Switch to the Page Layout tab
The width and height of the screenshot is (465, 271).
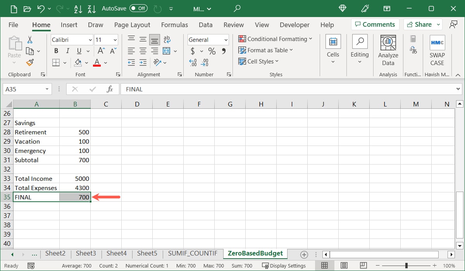[132, 25]
